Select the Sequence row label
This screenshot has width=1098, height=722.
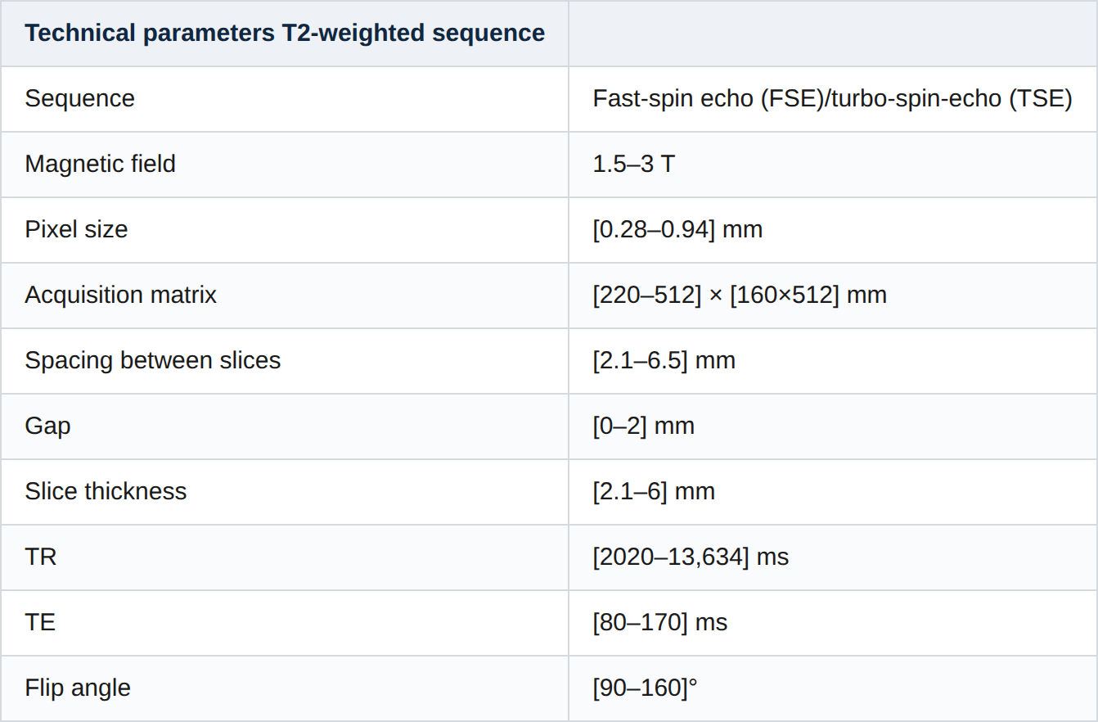pyautogui.click(x=79, y=98)
